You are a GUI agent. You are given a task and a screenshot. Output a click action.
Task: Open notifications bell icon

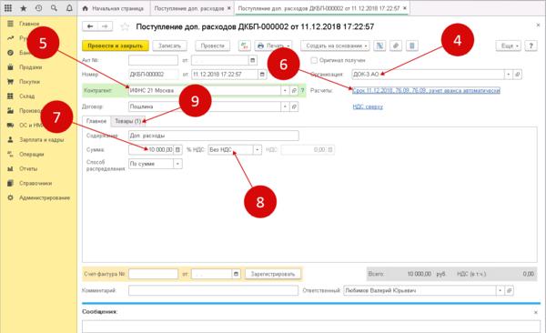[69, 8]
